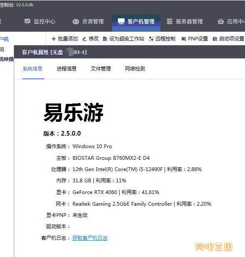Click the pencil icon beside 修改
Image resolution: width=245 pixels, height=257 pixels.
[84, 39]
